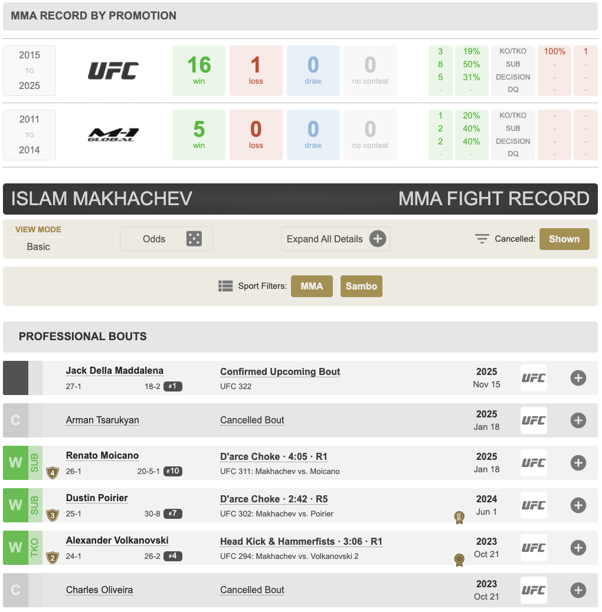The height and width of the screenshot is (612, 602).
Task: Toggle the MMA sport filter
Action: point(312,286)
